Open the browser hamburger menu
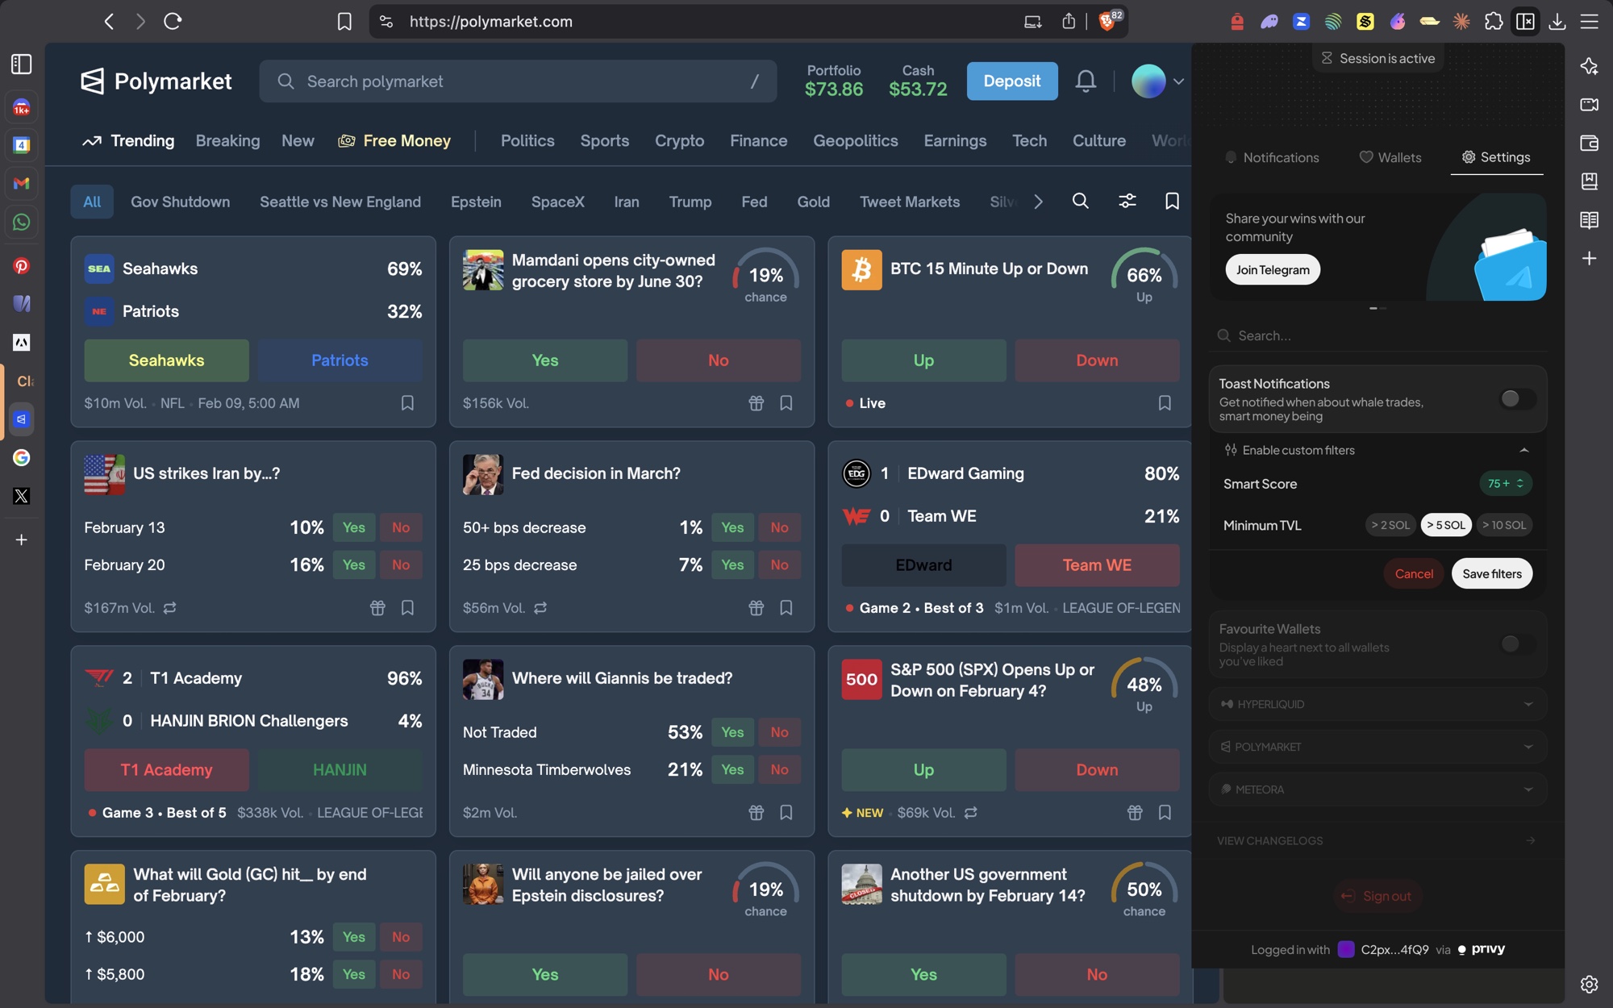 1589,21
